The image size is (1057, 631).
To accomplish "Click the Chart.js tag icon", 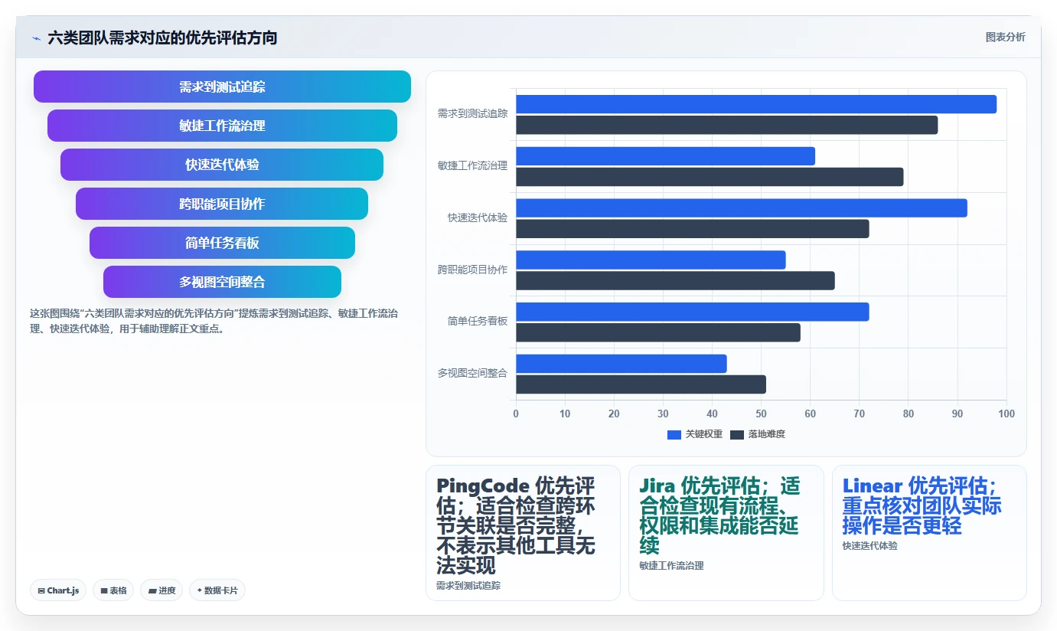I will (x=41, y=591).
